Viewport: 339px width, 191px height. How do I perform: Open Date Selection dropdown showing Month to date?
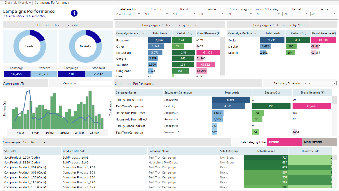tap(128, 14)
